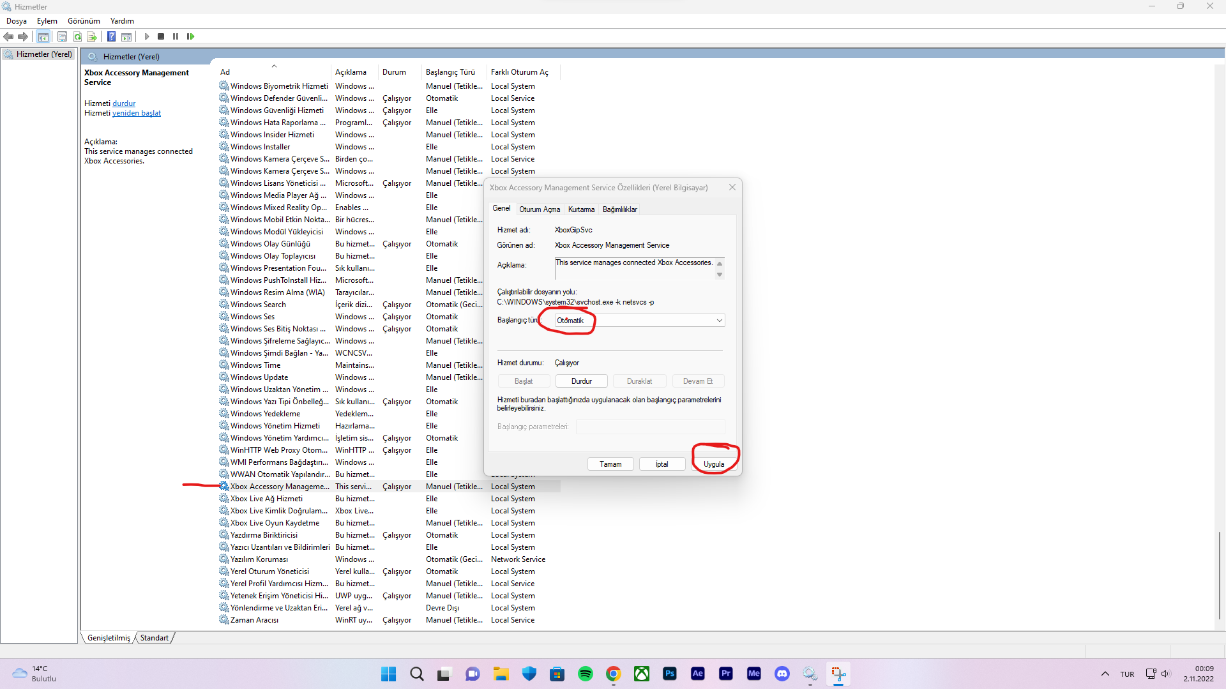The height and width of the screenshot is (689, 1226).
Task: Select the Genişletilmiş view tab
Action: coord(109,638)
